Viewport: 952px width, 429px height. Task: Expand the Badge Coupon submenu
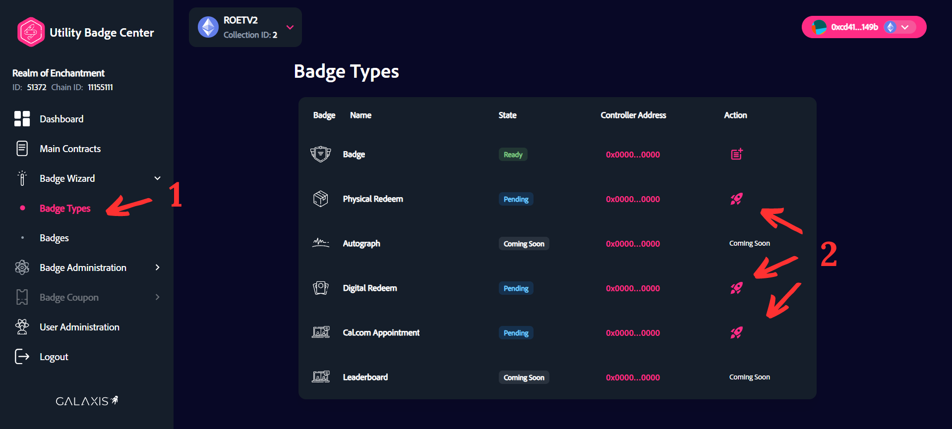tap(157, 297)
